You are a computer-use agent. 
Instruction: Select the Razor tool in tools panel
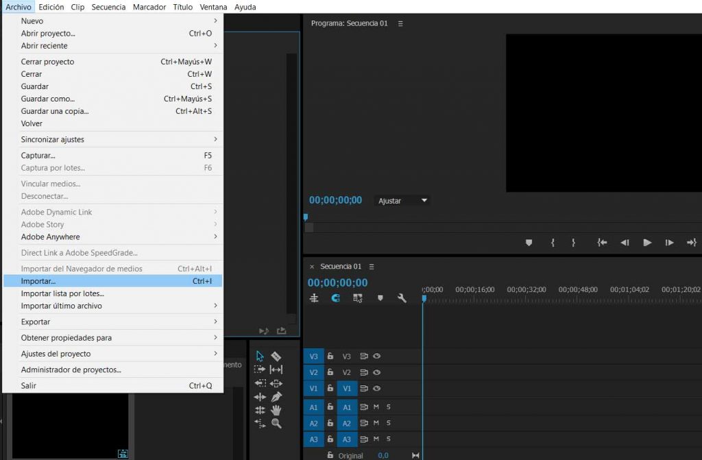pyautogui.click(x=276, y=356)
